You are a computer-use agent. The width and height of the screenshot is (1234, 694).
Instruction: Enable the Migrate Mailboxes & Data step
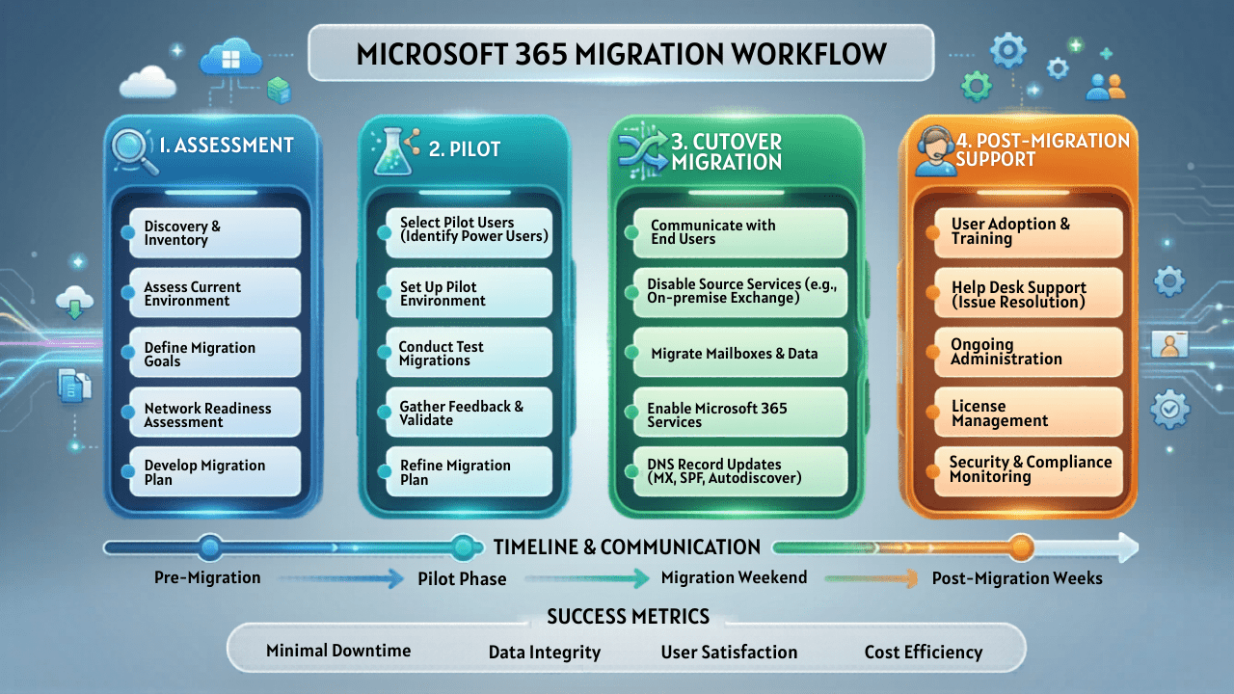click(738, 353)
